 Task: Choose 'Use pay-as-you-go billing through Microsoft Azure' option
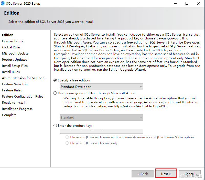pyautogui.click(x=55, y=93)
